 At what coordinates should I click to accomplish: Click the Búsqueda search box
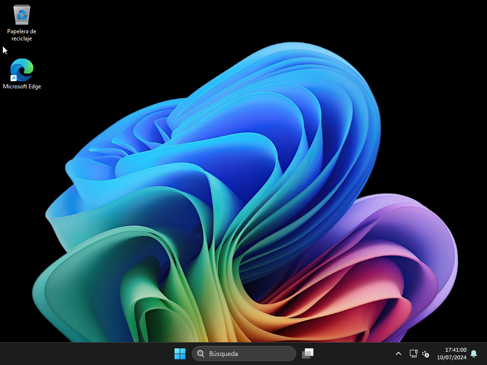[244, 354]
